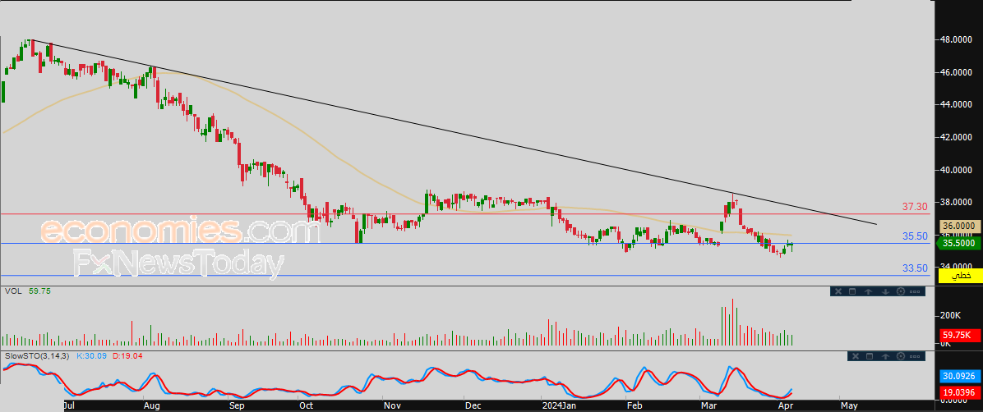Open SlowSTO panel settings gear

(x=901, y=356)
